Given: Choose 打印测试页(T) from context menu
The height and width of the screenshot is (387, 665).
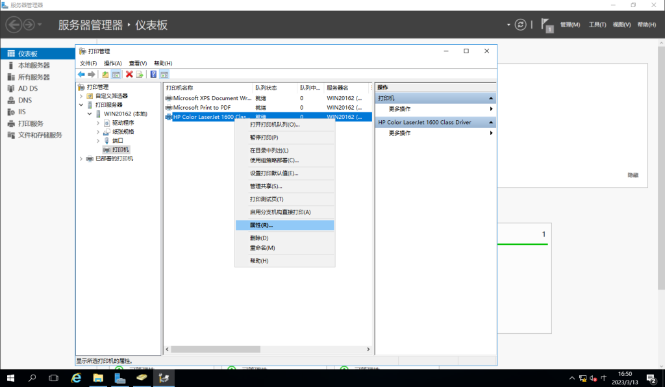Looking at the screenshot, I should coord(285,199).
